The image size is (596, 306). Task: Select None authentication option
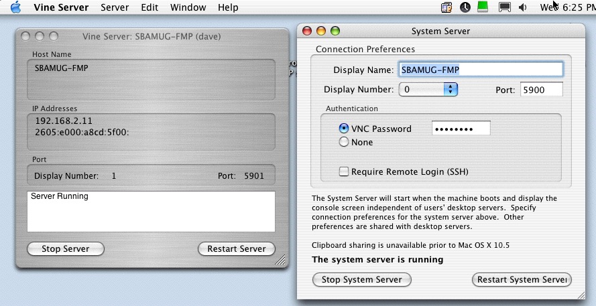pos(344,142)
